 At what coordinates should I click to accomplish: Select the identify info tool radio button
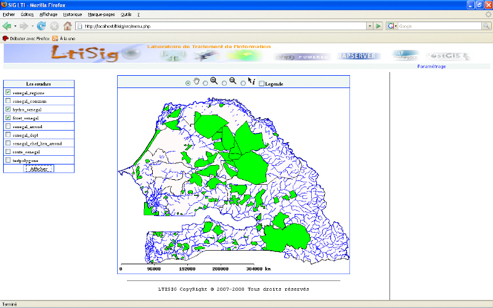click(x=243, y=83)
